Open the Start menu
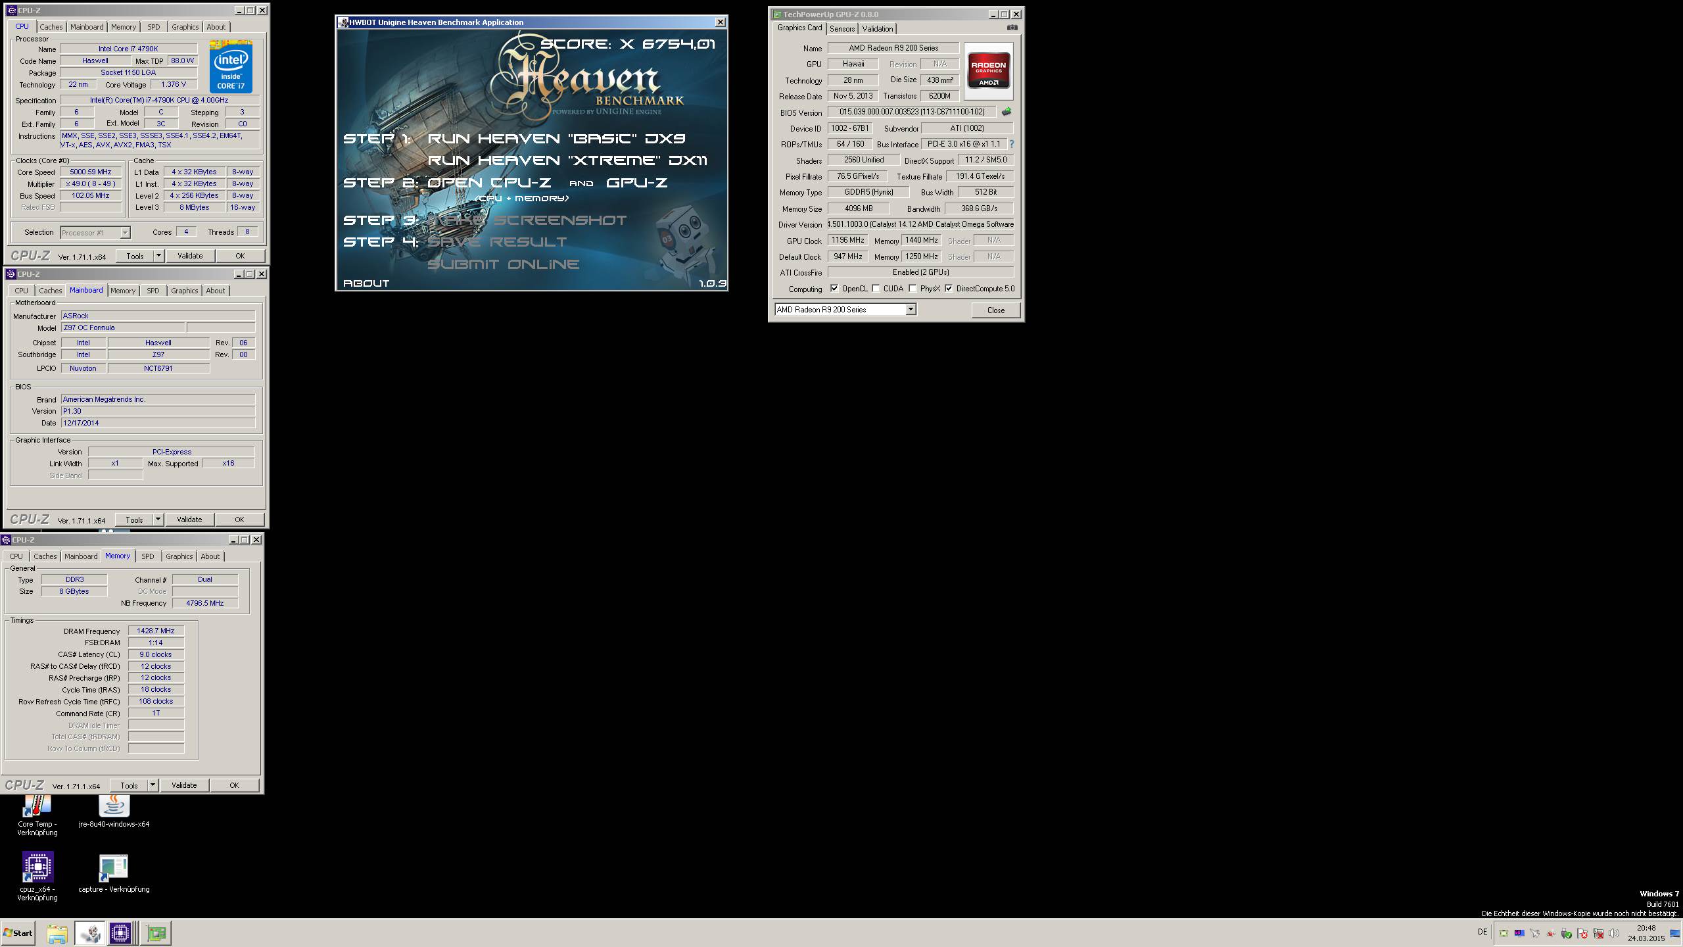The width and height of the screenshot is (1683, 947). point(18,933)
